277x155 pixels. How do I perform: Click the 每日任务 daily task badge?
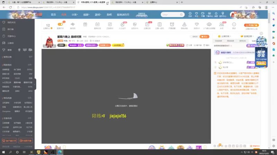click(x=175, y=45)
